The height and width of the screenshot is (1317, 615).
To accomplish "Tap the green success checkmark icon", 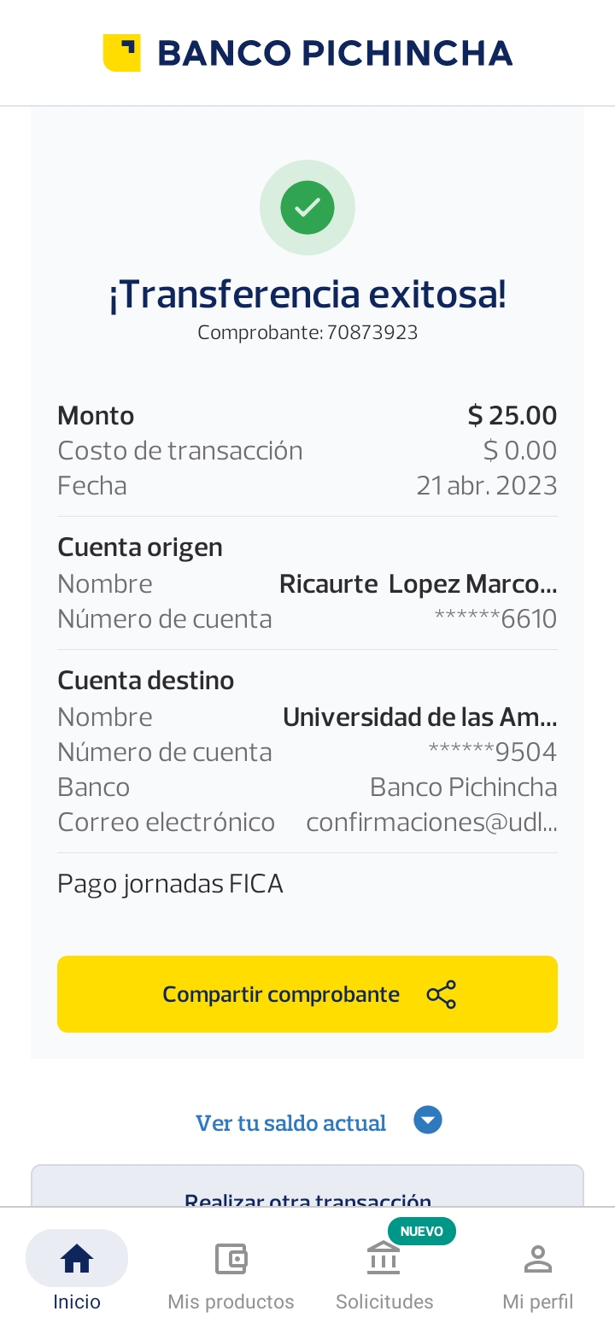I will pyautogui.click(x=307, y=207).
